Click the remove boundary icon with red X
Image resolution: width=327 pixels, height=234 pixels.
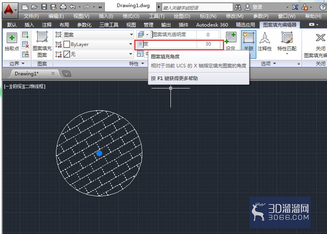pyautogui.click(x=25, y=44)
